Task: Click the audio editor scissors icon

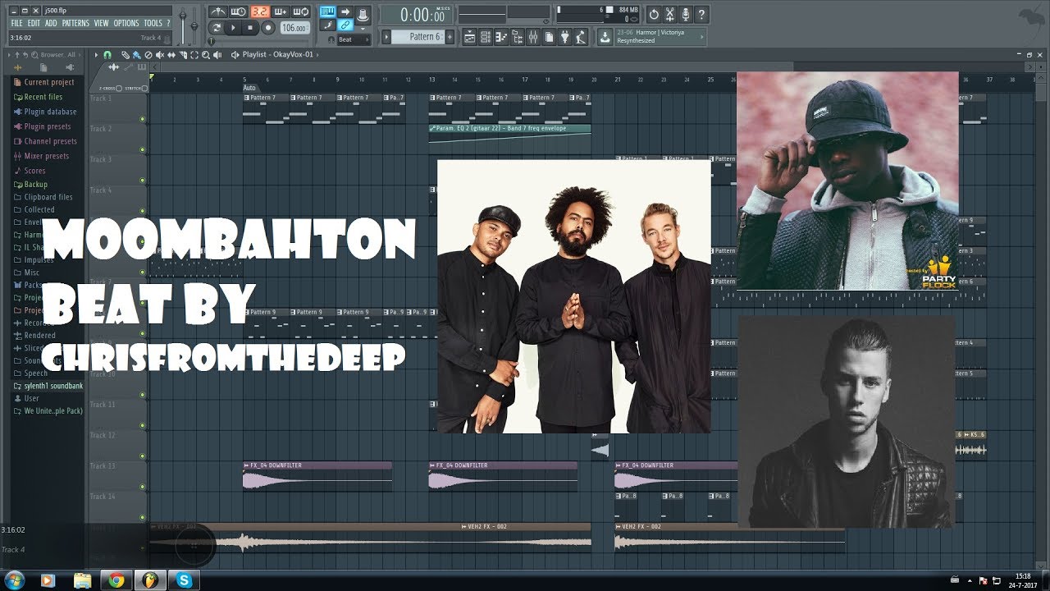Action: coord(670,14)
